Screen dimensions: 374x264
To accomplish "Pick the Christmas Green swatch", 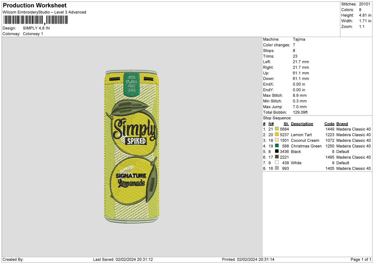I will pos(277,146).
